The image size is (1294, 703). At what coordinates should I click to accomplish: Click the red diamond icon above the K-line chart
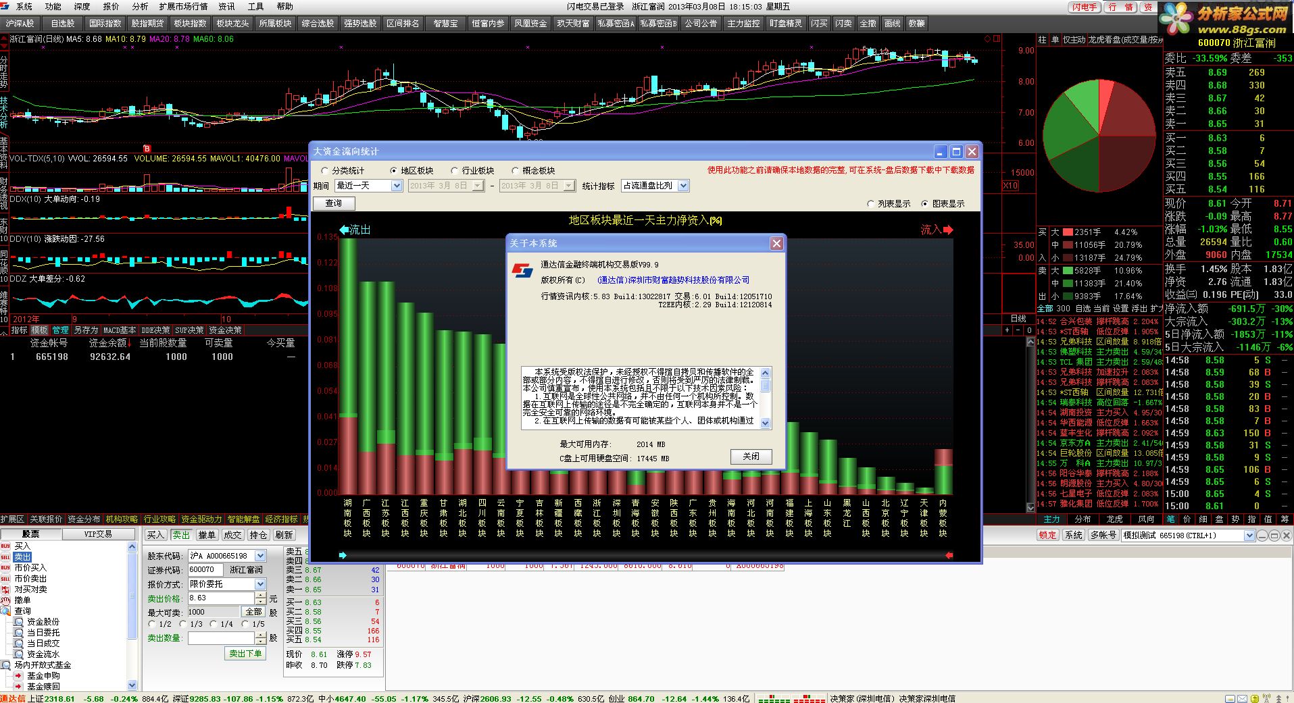[x=987, y=39]
